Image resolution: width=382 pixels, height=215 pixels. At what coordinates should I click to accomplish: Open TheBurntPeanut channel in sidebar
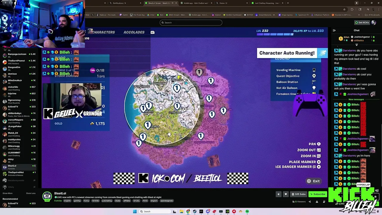[x=19, y=62]
